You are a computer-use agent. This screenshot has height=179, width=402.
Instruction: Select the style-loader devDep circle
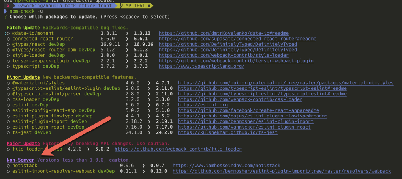click(x=8, y=55)
